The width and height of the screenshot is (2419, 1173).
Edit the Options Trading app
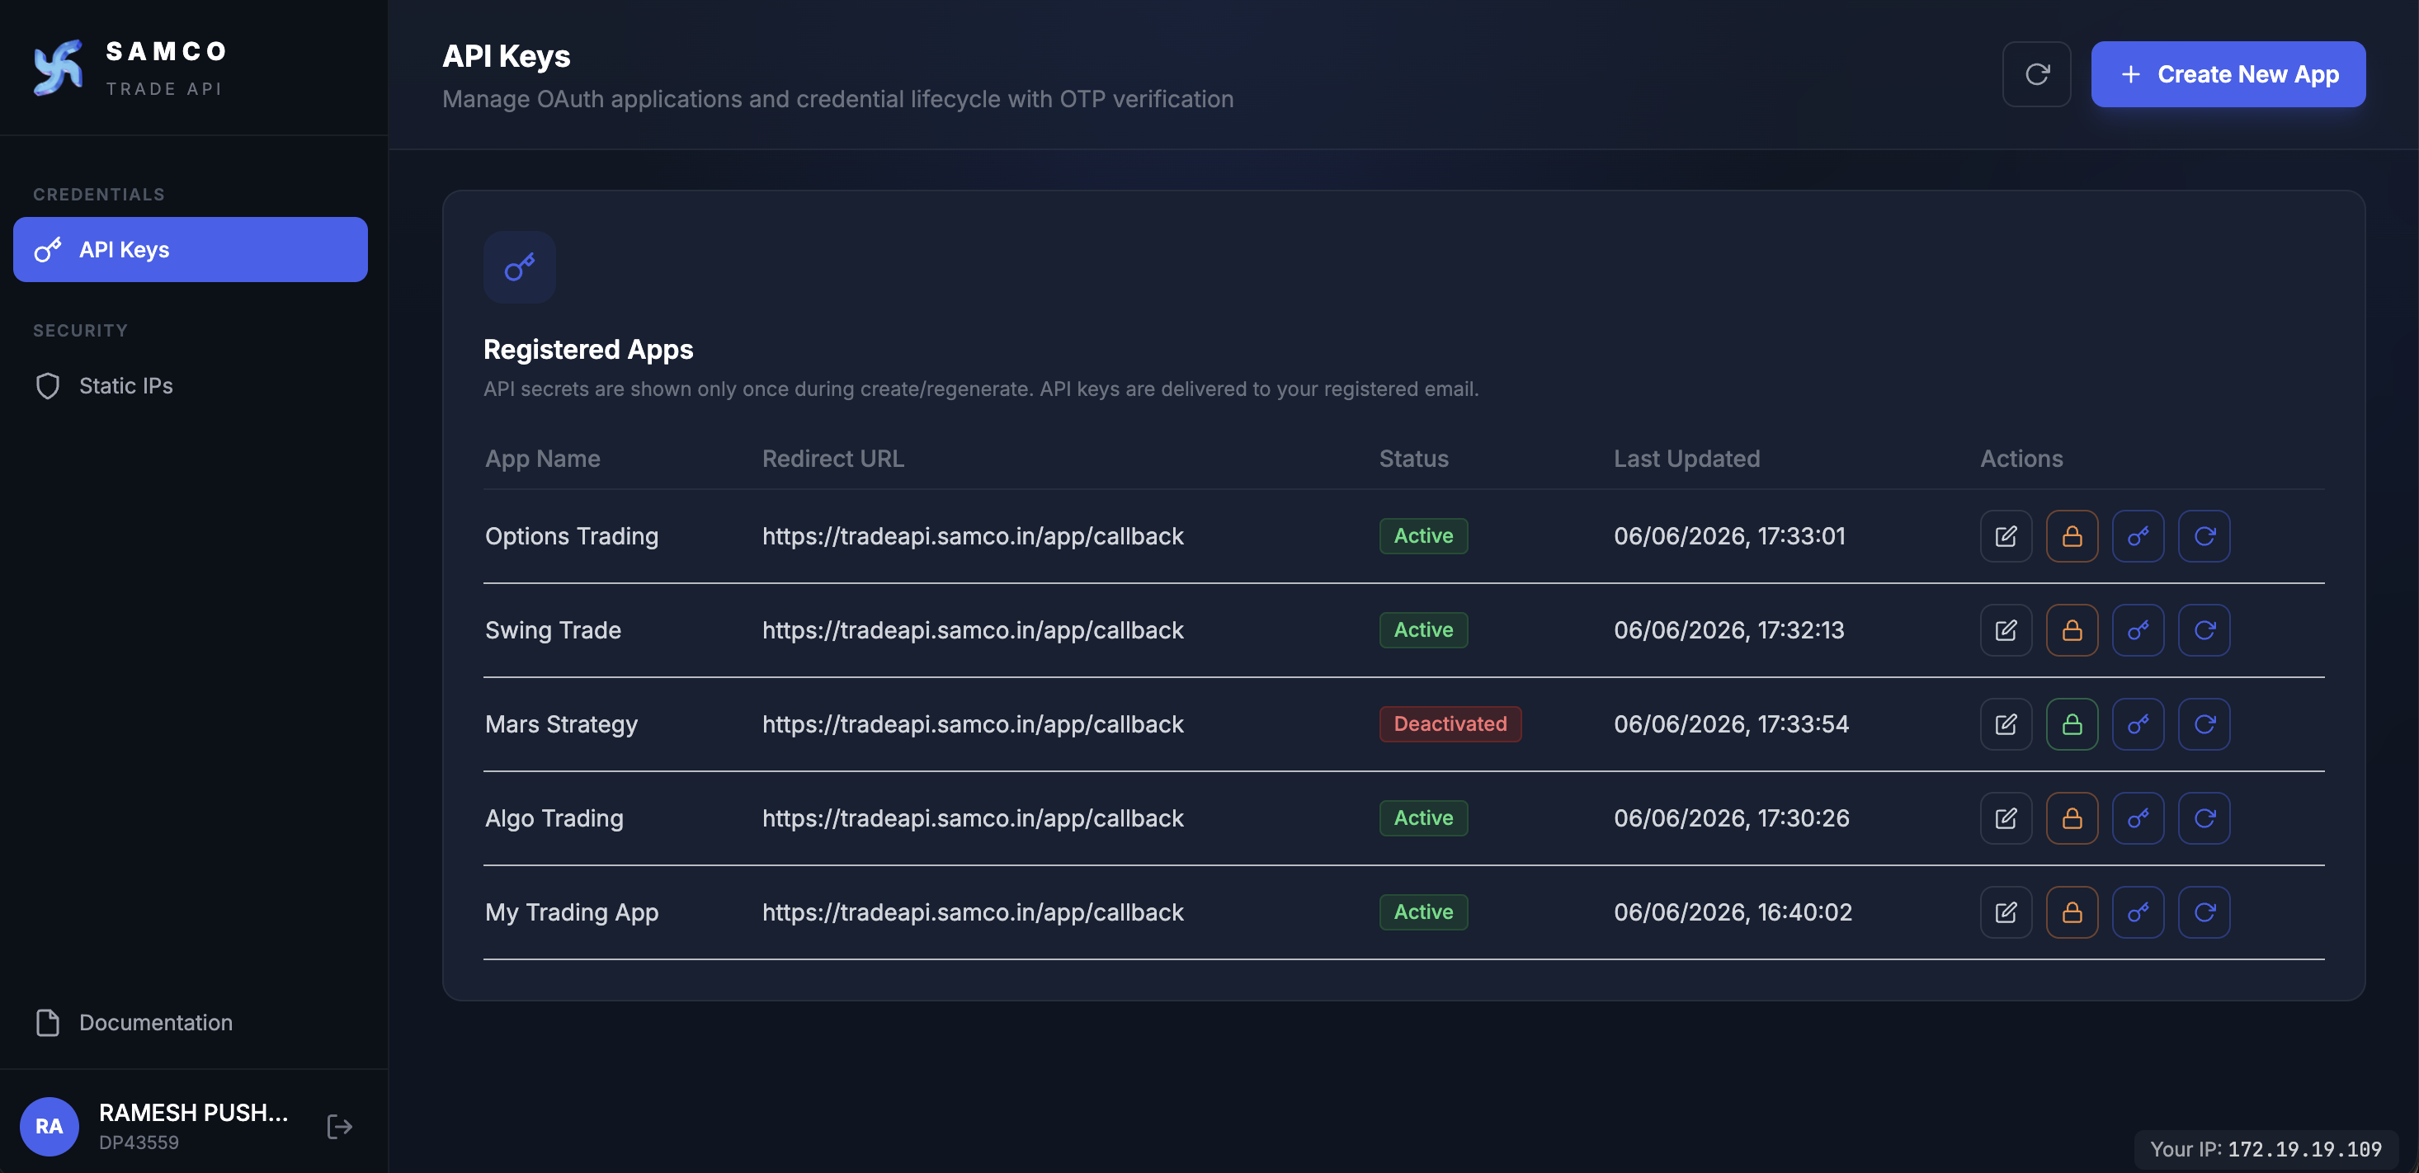click(2006, 536)
